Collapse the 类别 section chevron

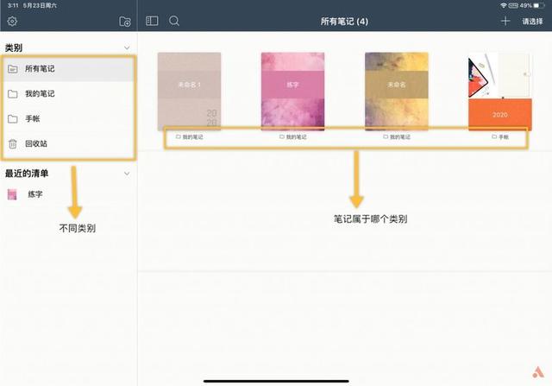pos(127,47)
